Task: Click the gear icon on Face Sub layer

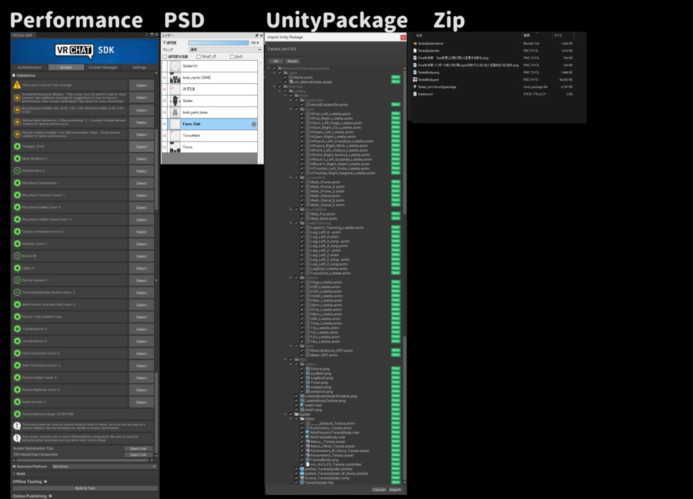Action: (x=254, y=124)
